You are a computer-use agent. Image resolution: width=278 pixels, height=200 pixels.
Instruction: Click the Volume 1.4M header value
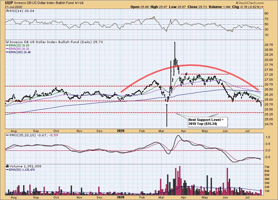tap(219, 7)
